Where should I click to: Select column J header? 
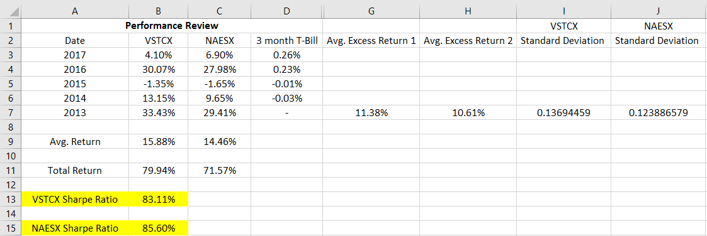[659, 11]
